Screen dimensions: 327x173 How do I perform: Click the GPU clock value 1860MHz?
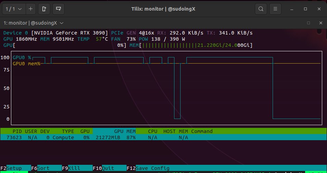pos(26,39)
